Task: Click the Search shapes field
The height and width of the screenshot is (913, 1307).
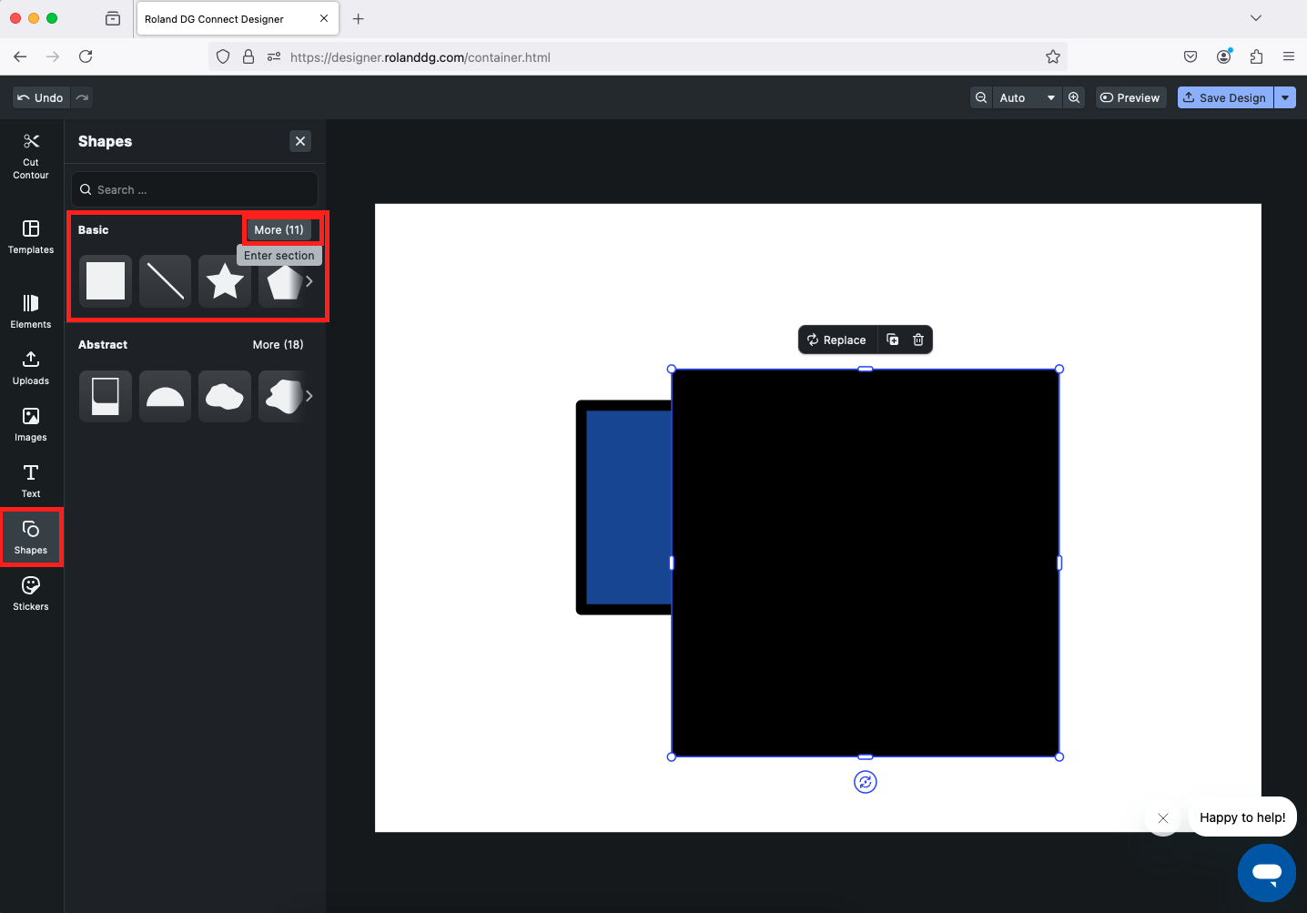Action: [x=195, y=189]
